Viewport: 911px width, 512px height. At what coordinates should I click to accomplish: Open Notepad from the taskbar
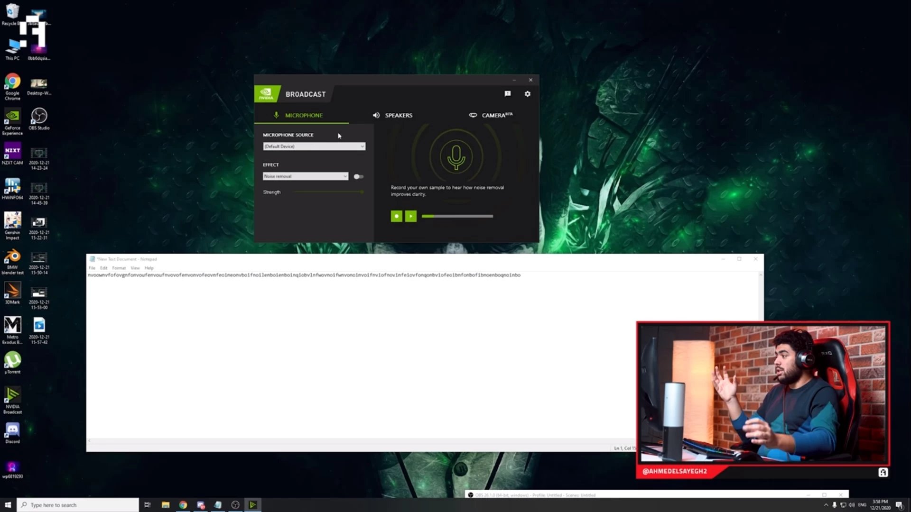click(218, 505)
